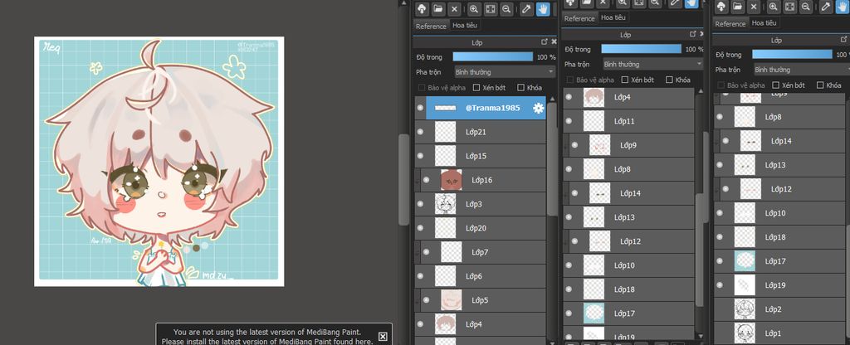Zoom in using left reference panel magnifier

click(x=474, y=8)
